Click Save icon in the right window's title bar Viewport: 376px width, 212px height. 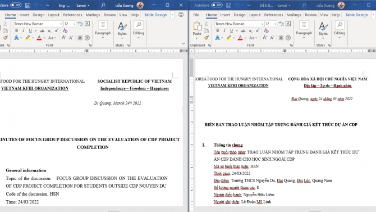228,5
